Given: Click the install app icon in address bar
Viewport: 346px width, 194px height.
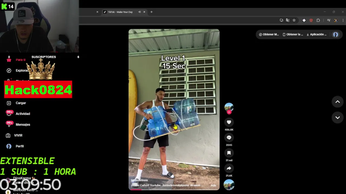Looking at the screenshot, I should tap(281, 20).
